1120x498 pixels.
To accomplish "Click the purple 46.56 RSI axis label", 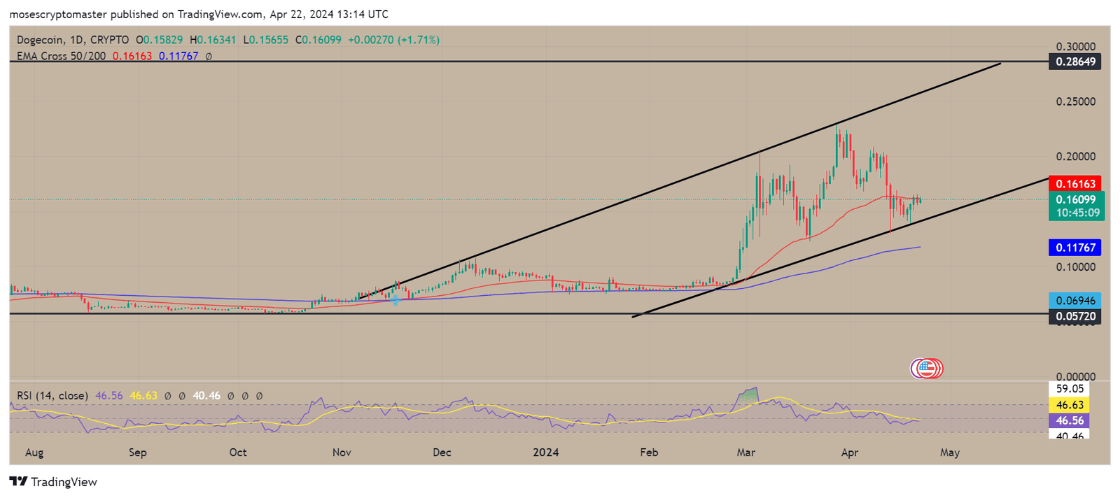I will pos(1069,420).
